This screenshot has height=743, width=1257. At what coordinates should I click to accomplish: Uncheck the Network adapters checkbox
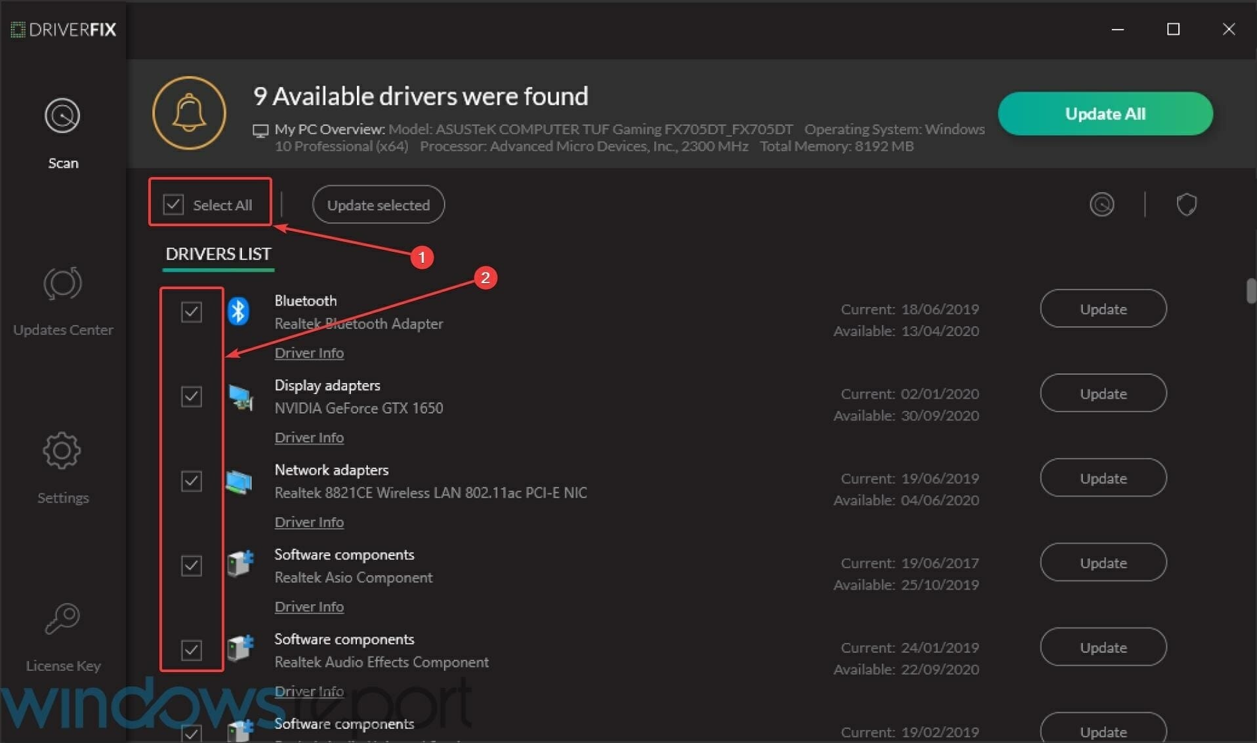tap(192, 481)
